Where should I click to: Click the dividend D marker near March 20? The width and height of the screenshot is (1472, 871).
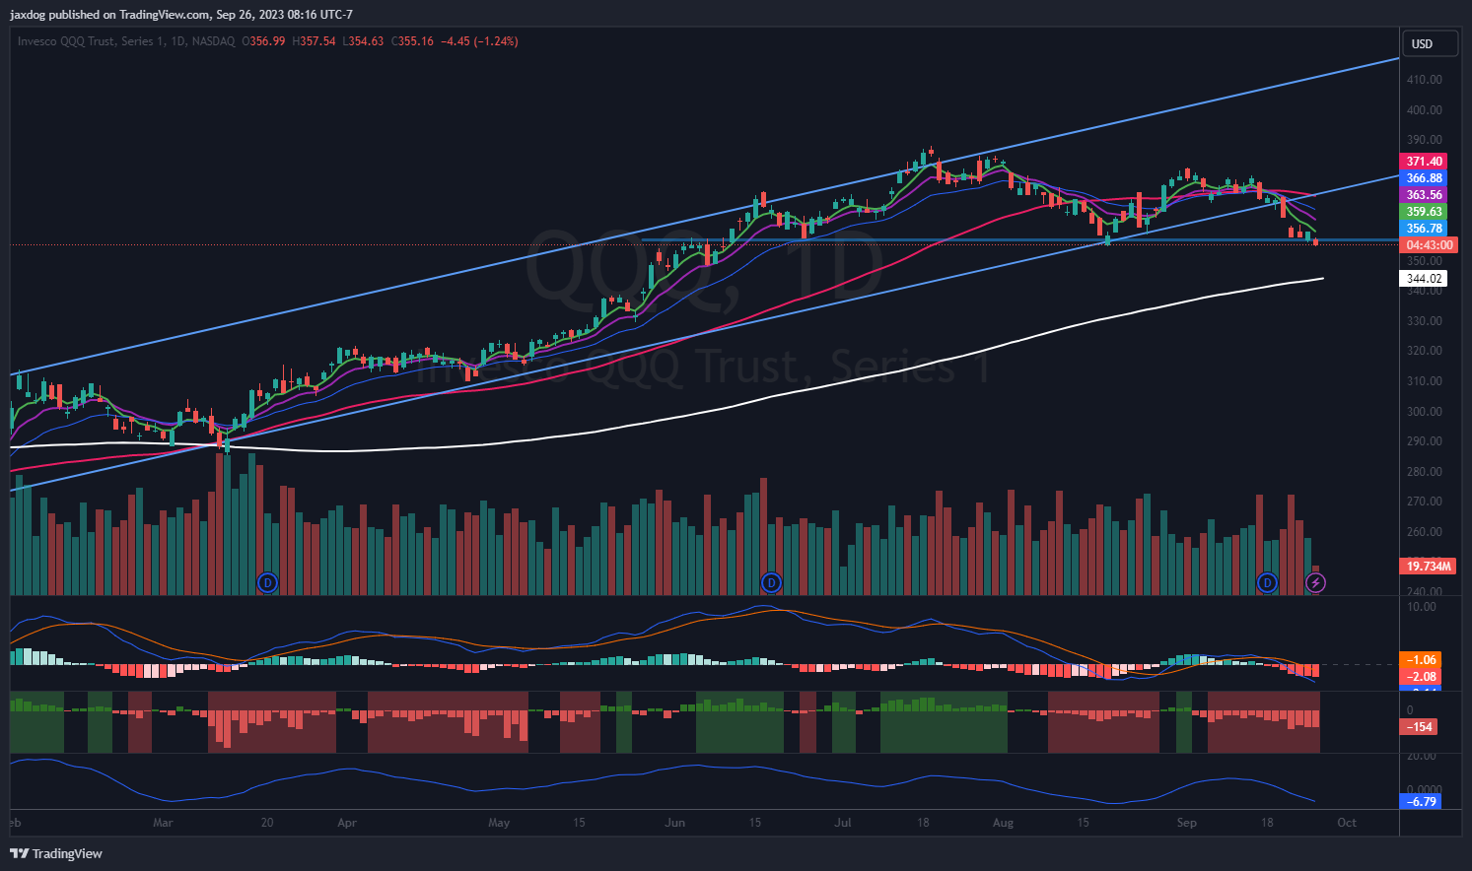point(267,582)
